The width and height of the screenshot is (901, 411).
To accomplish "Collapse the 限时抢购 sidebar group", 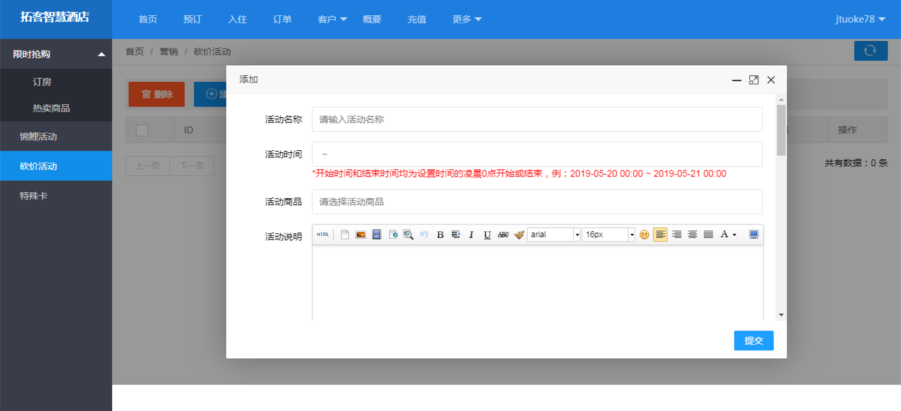I will coord(56,54).
